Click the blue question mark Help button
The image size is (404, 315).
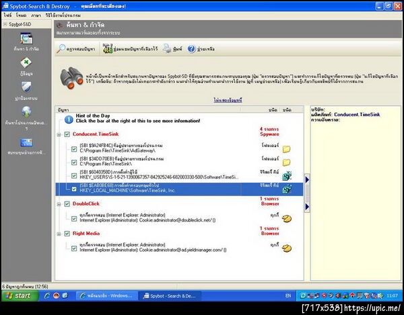(x=201, y=48)
